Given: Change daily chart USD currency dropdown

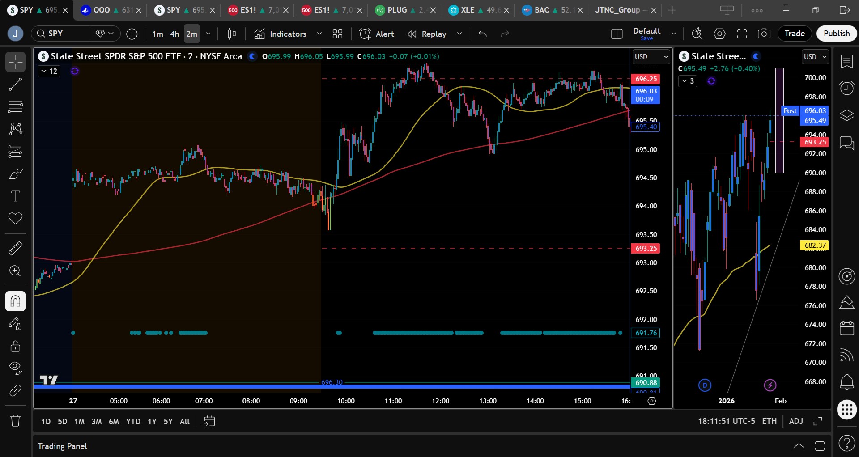Looking at the screenshot, I should pos(815,57).
